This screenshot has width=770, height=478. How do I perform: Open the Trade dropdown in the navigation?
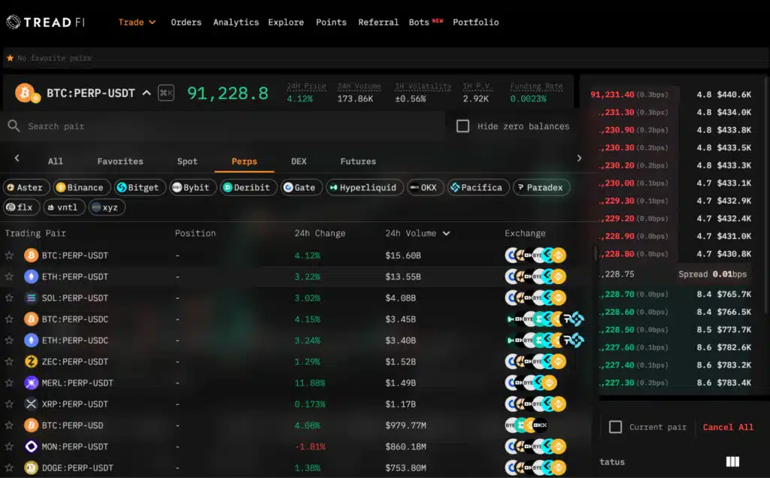point(136,22)
